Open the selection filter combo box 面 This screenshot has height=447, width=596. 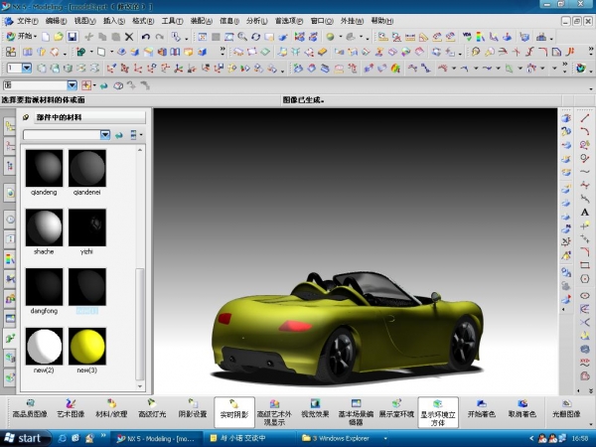coord(72,85)
